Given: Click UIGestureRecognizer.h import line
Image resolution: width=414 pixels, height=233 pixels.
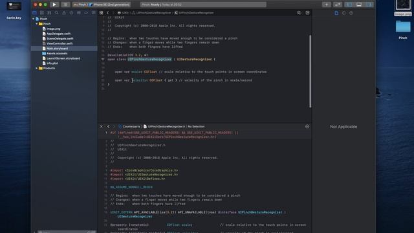Looking at the screenshot, I should 144,175.
